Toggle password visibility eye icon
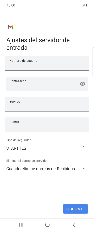This screenshot has width=94, height=231. (x=82, y=84)
